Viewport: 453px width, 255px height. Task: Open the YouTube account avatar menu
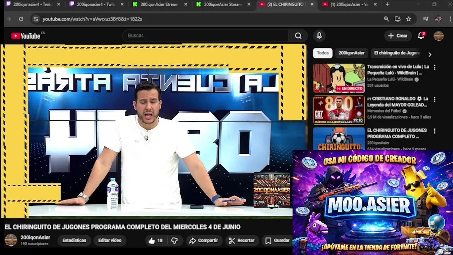(x=438, y=36)
